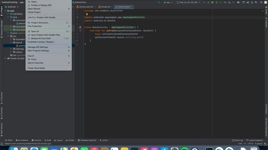Image resolution: width=268 pixels, height=150 pixels.
Task: Open the Pixel device selector dropdown
Action: point(188,2)
